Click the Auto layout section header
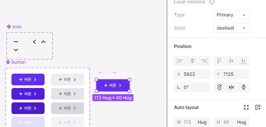Viewport: 266px width, 127px height. tap(186, 107)
